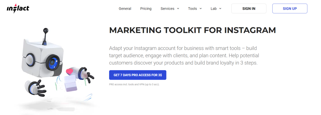Open the Tools menu label
The height and width of the screenshot is (115, 321).
click(x=192, y=8)
